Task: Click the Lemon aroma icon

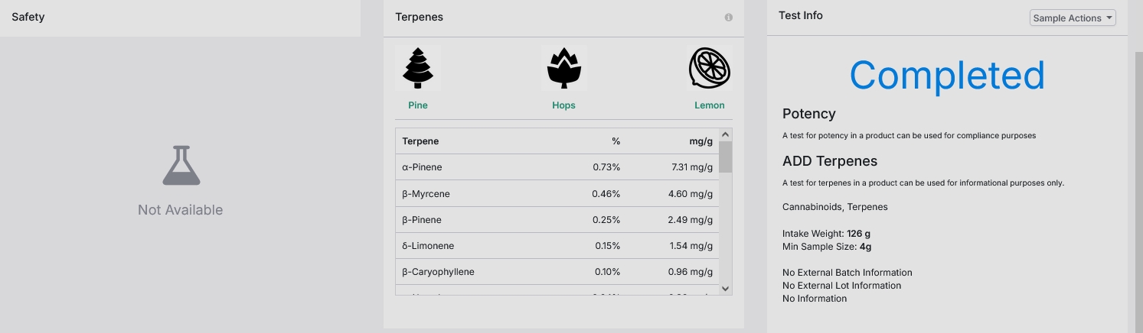Action: [710, 68]
